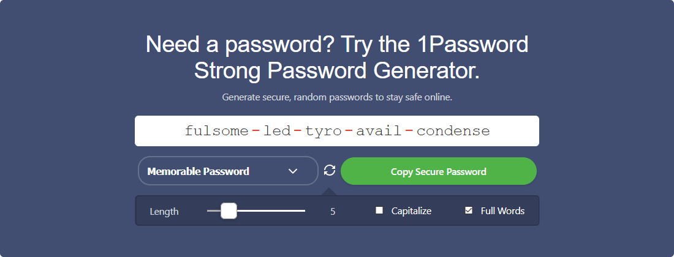Viewport: 674px width, 257px height.
Task: Uncheck the Full Words checkbox
Action: [469, 210]
